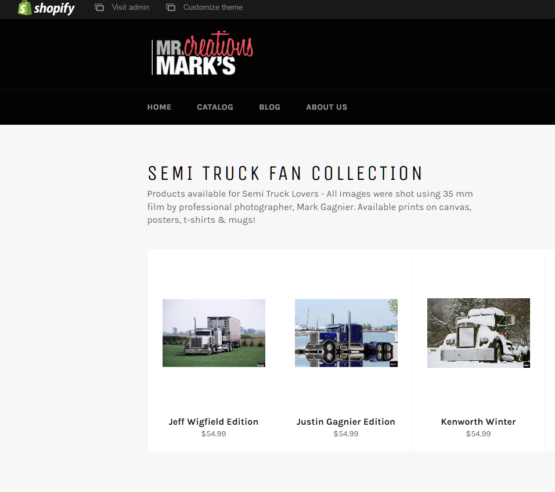Screen dimensions: 555x492
Task: Click the snowy Kenworth Winter truck thumbnail
Action: [x=478, y=333]
